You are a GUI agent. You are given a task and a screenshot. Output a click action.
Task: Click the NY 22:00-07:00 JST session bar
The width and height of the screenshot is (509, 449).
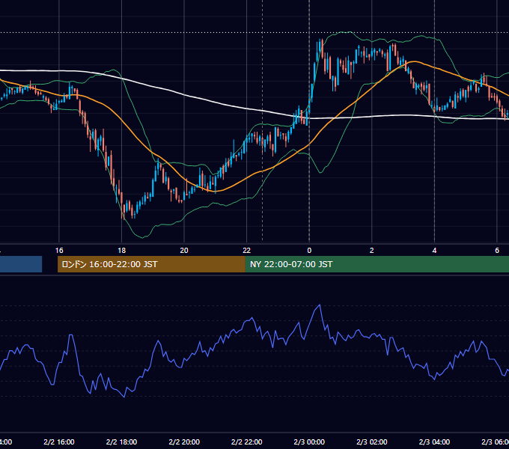tap(377, 264)
